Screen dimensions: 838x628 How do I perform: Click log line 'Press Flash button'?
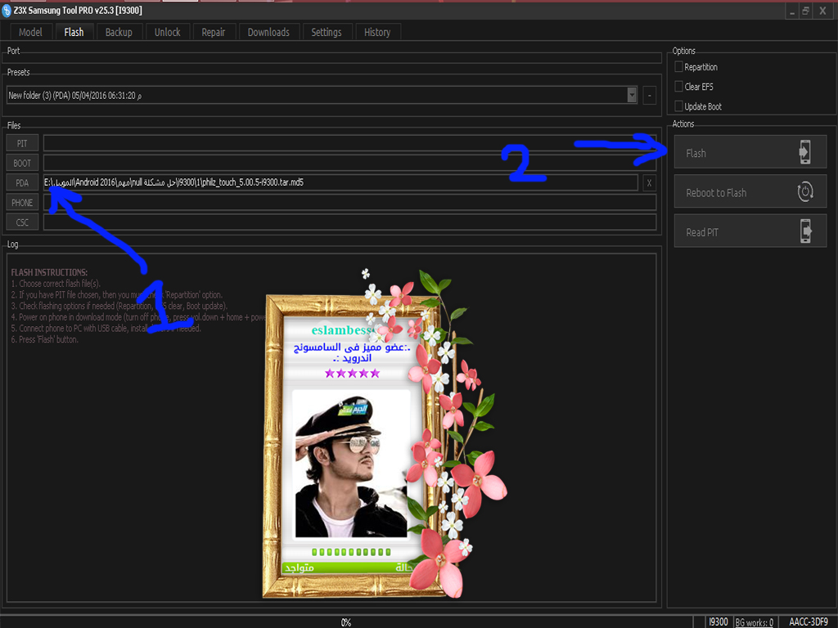tap(44, 339)
